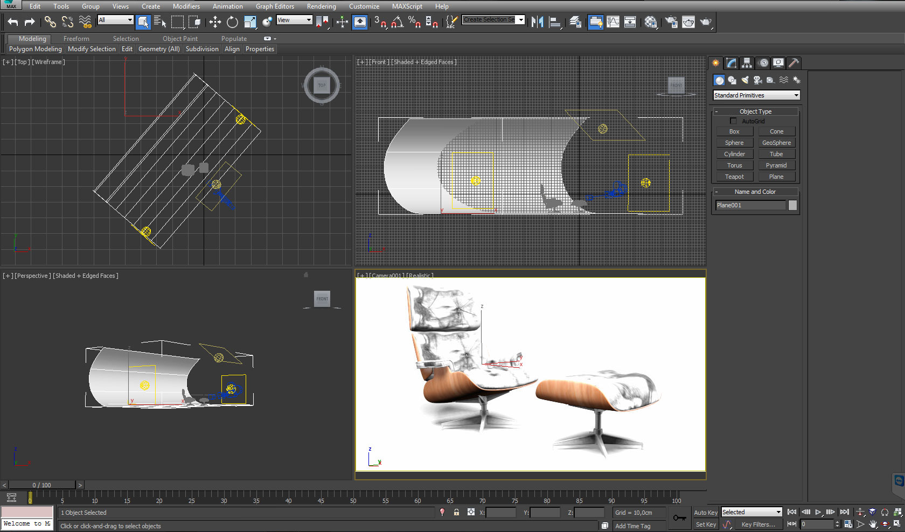This screenshot has width=905, height=532.
Task: Click the Cylinder primitive button
Action: (x=734, y=154)
